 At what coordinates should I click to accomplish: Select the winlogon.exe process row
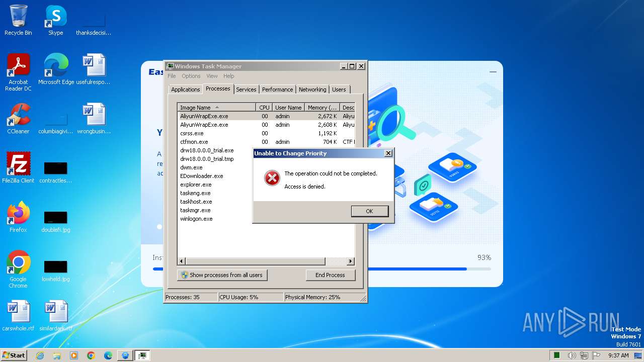point(215,219)
